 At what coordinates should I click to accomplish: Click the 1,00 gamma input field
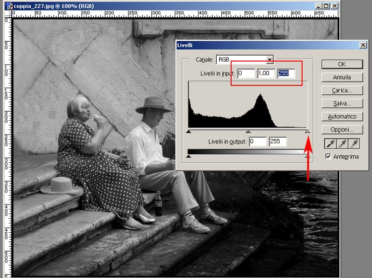click(266, 73)
